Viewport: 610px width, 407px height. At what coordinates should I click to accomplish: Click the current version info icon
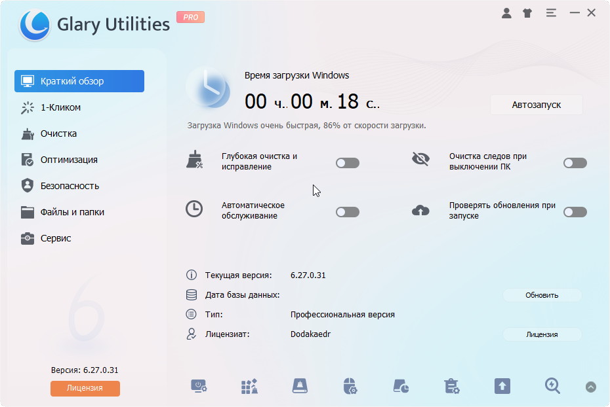point(192,275)
